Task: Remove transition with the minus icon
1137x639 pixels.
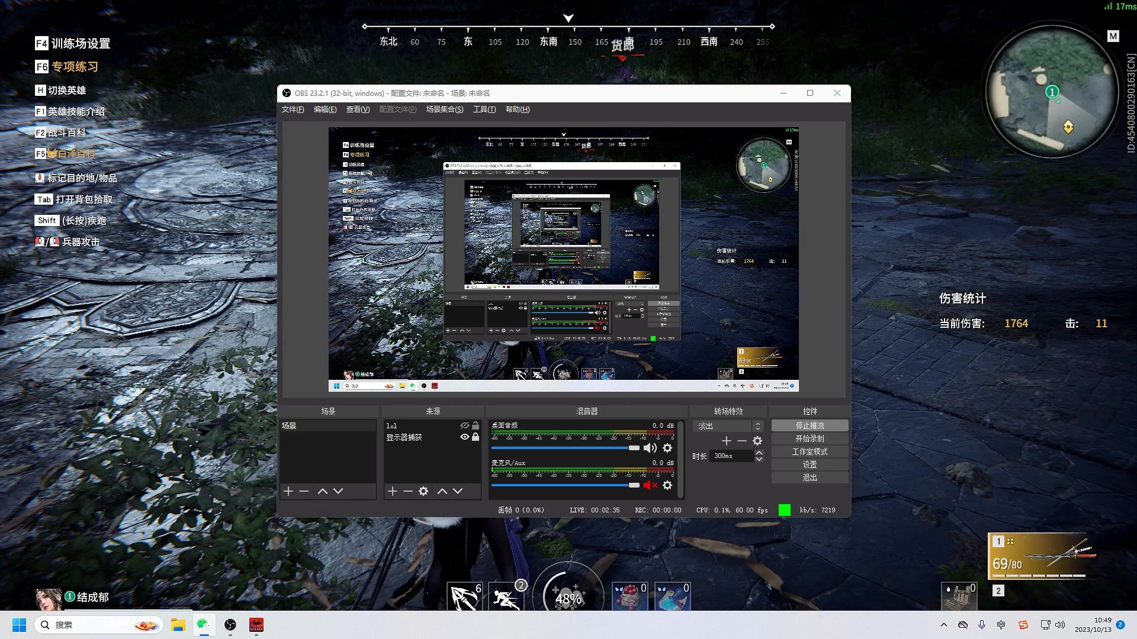Action: pos(742,441)
